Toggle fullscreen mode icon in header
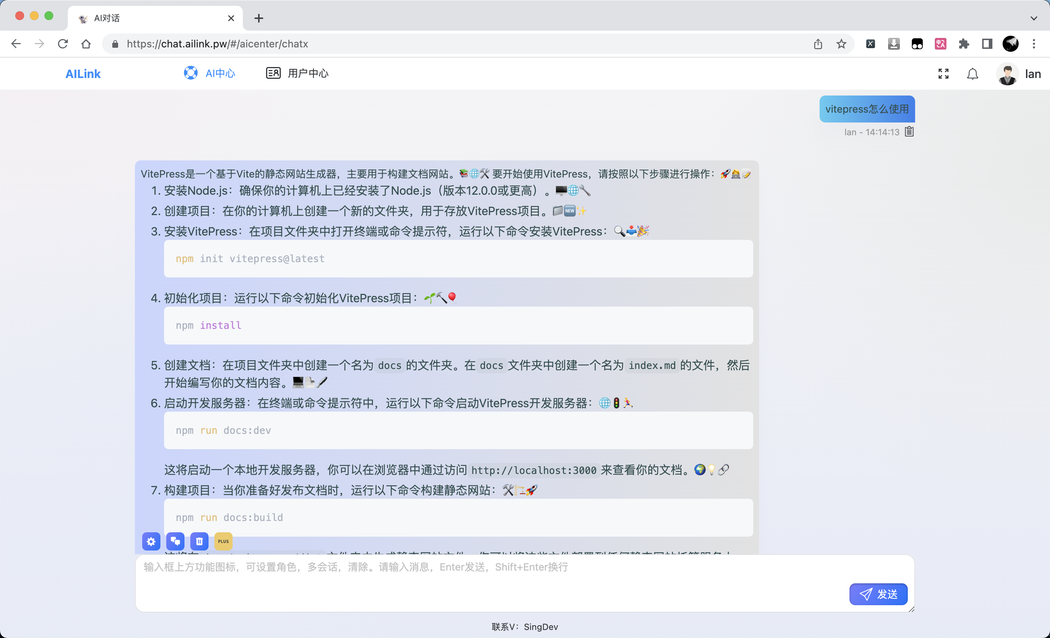The width and height of the screenshot is (1050, 638). [x=943, y=74]
